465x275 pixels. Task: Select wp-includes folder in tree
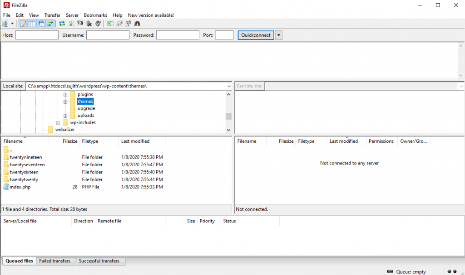[83, 122]
